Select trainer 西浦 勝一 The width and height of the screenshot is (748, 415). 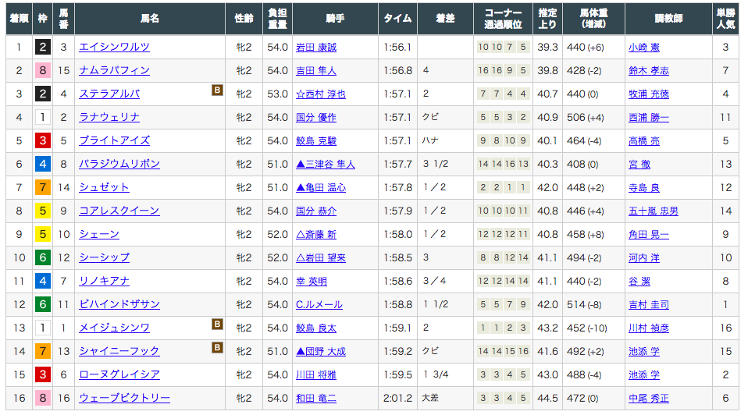coord(649,117)
